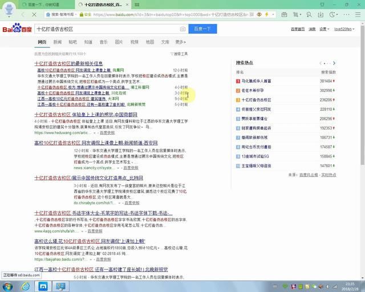The width and height of the screenshot is (365, 292).
Task: Open the Windows Start button
Action: (7, 286)
